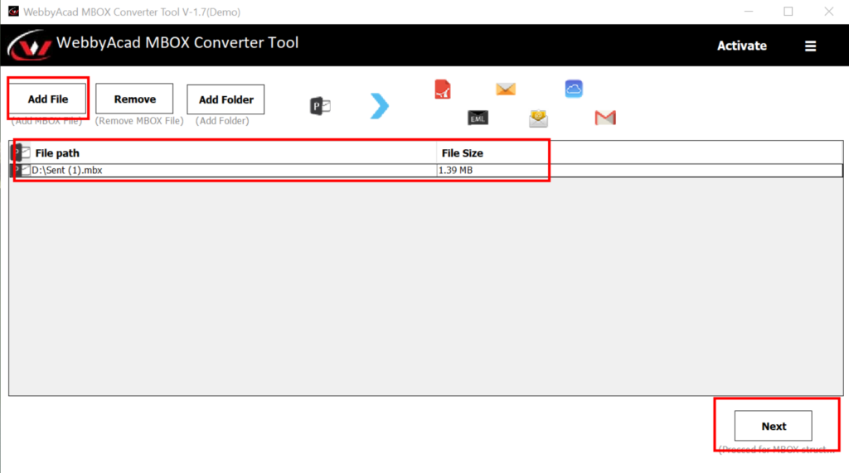Choose the Gmail output icon
Screen dimensions: 849x473
tap(605, 118)
